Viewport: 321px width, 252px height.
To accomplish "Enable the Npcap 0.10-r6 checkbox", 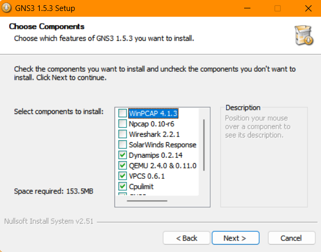I will (x=122, y=123).
